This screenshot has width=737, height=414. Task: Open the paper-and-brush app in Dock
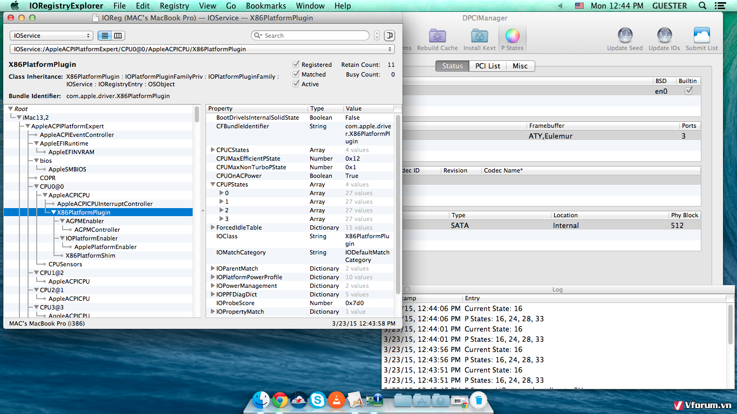pyautogui.click(x=356, y=400)
